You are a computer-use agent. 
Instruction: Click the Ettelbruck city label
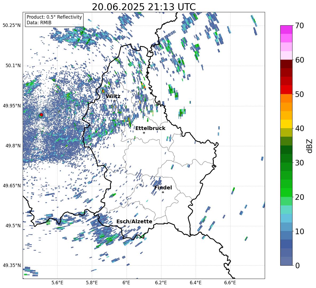pyautogui.click(x=150, y=128)
